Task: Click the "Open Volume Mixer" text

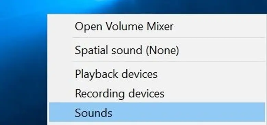Action: point(124,27)
